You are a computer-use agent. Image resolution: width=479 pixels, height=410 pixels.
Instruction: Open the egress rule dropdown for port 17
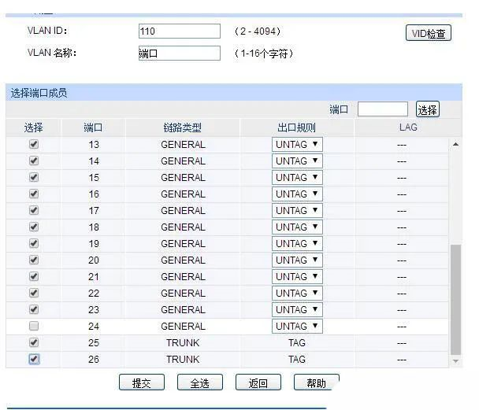pos(297,210)
